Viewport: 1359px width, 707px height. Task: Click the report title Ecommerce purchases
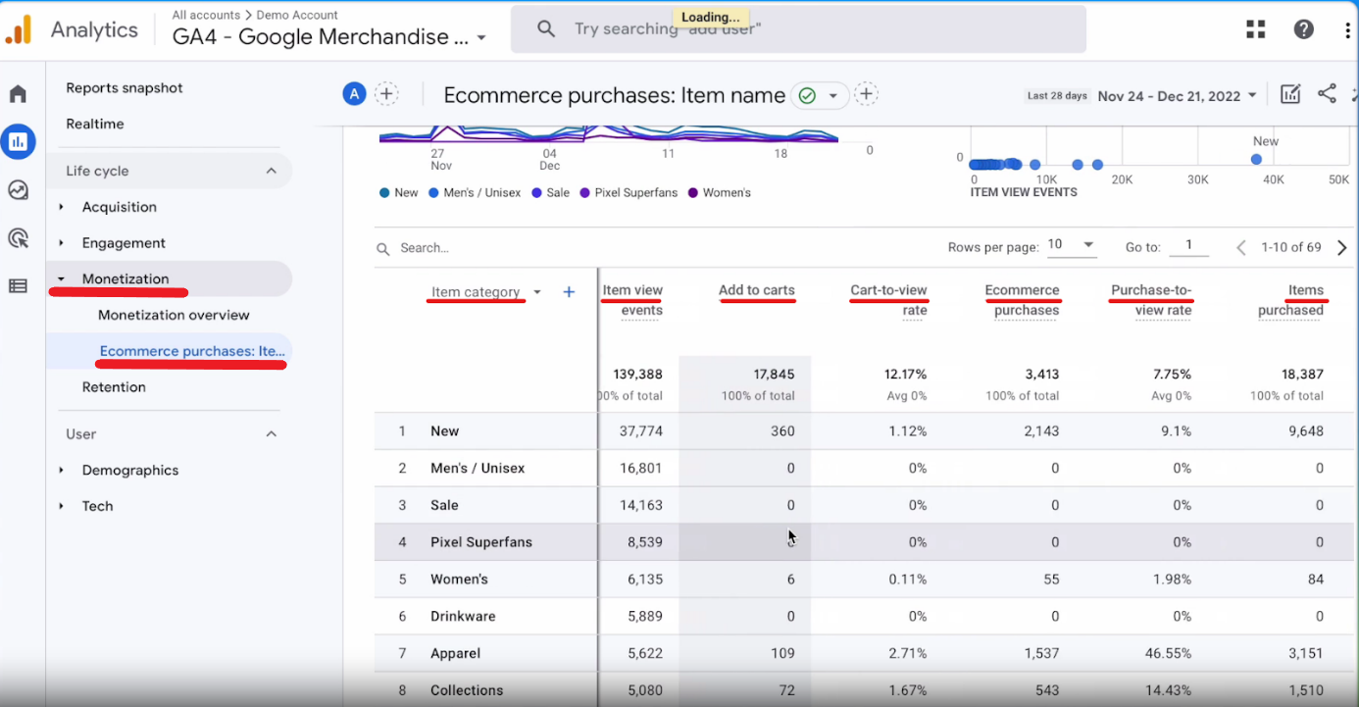[615, 95]
